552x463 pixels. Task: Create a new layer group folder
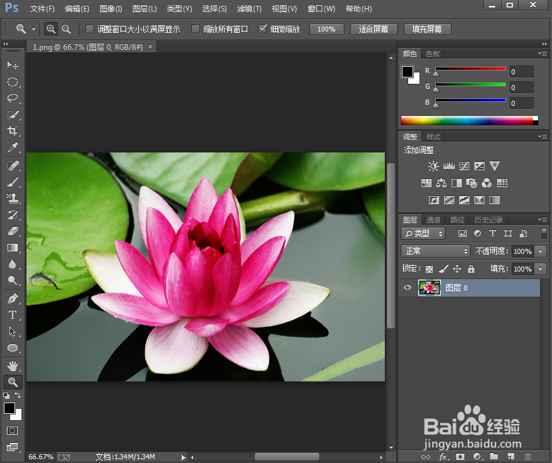coord(494,456)
